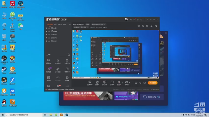The image size is (209, 117).
Task: Switch to the third scene tab
Action: [60, 24]
